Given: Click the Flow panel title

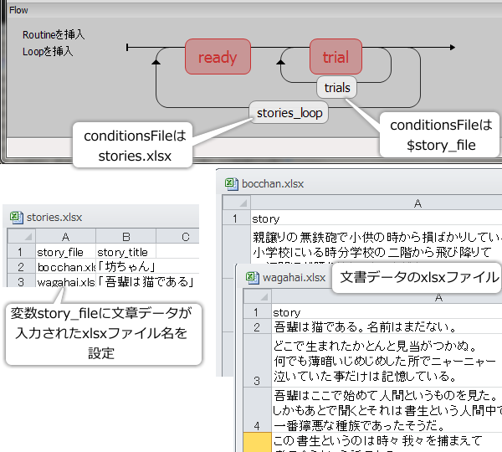Looking at the screenshot, I should [18, 10].
